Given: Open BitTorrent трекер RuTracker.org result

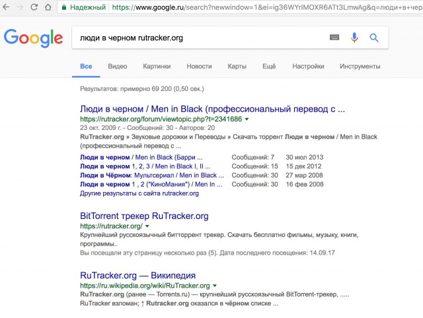Looking at the screenshot, I should click(x=144, y=216).
